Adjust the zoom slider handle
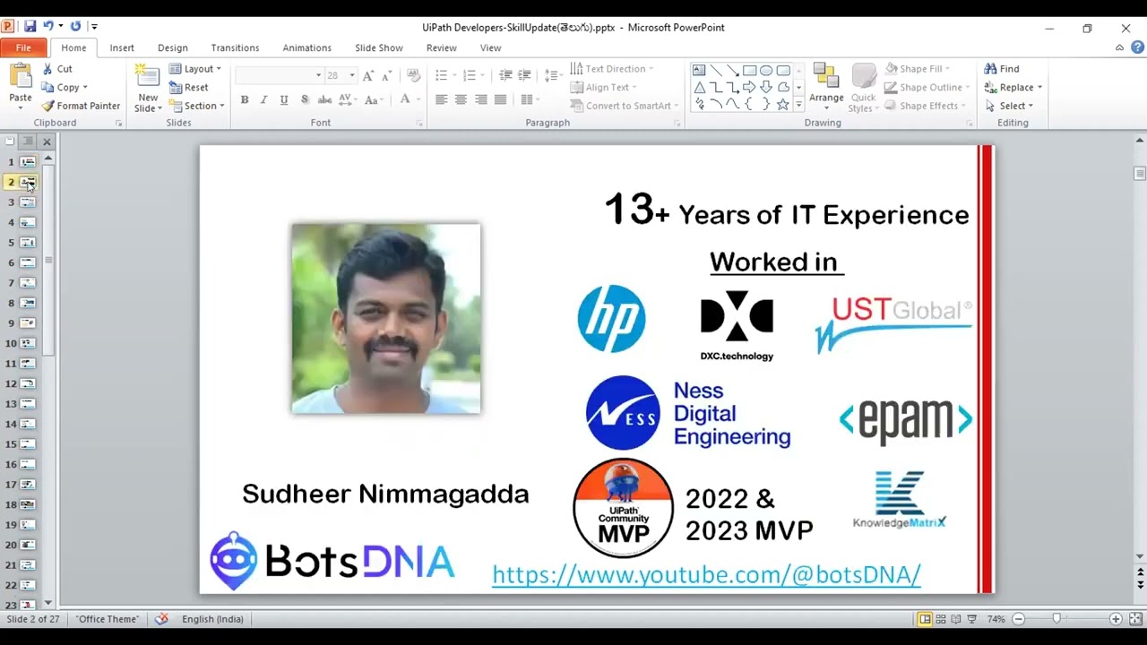 [1056, 619]
